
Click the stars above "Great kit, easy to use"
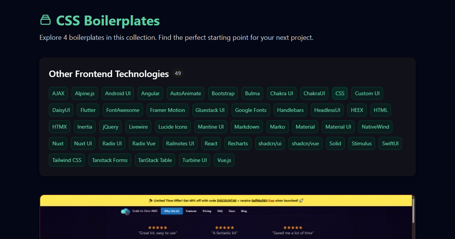tap(157, 228)
